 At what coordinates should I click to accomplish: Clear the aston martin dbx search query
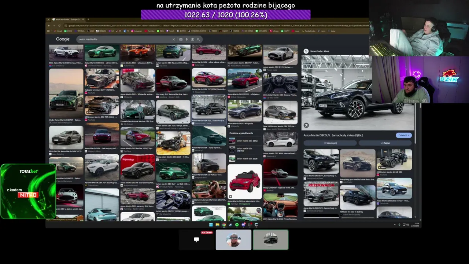coord(174,39)
